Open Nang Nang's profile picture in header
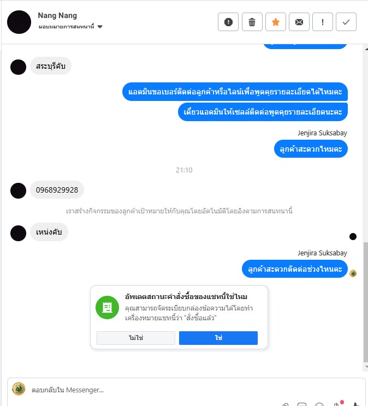This screenshot has width=368, height=406. 19,22
